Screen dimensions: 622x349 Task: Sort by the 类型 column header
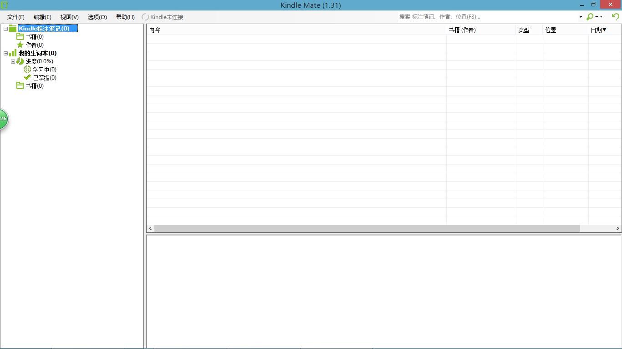tap(529, 30)
